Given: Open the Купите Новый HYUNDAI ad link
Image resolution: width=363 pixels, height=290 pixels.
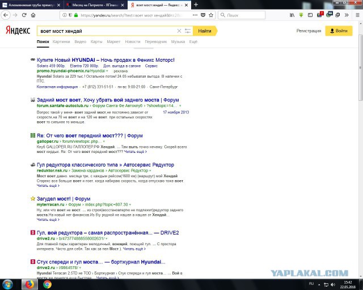Looking at the screenshot, I should pyautogui.click(x=105, y=60).
